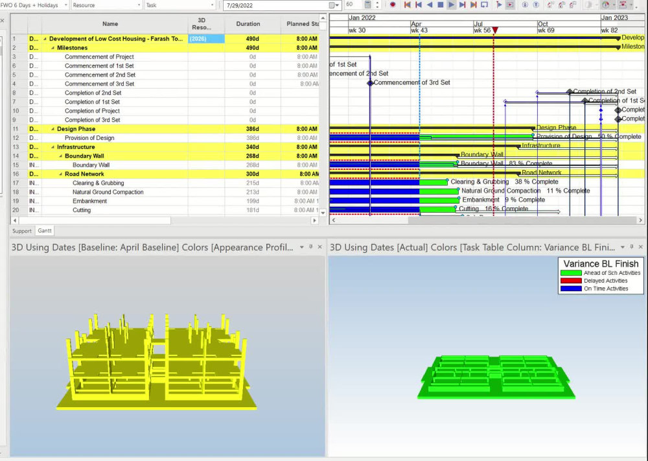Click the blue flag focus-time icon
The width and height of the screenshot is (648, 461).
click(x=498, y=5)
